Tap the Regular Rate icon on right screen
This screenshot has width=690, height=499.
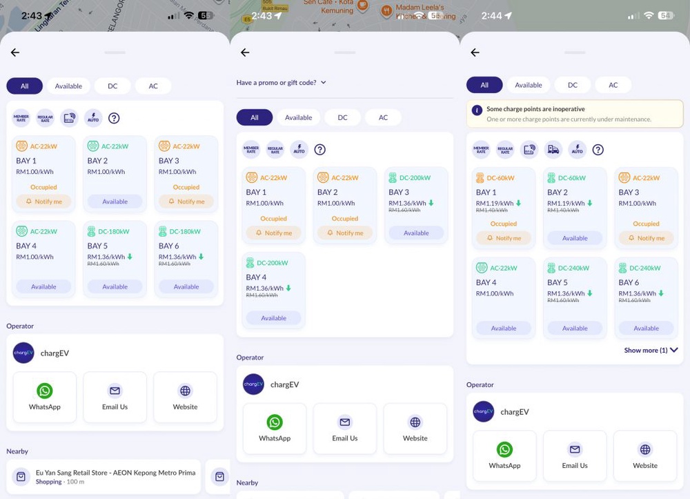pos(505,150)
